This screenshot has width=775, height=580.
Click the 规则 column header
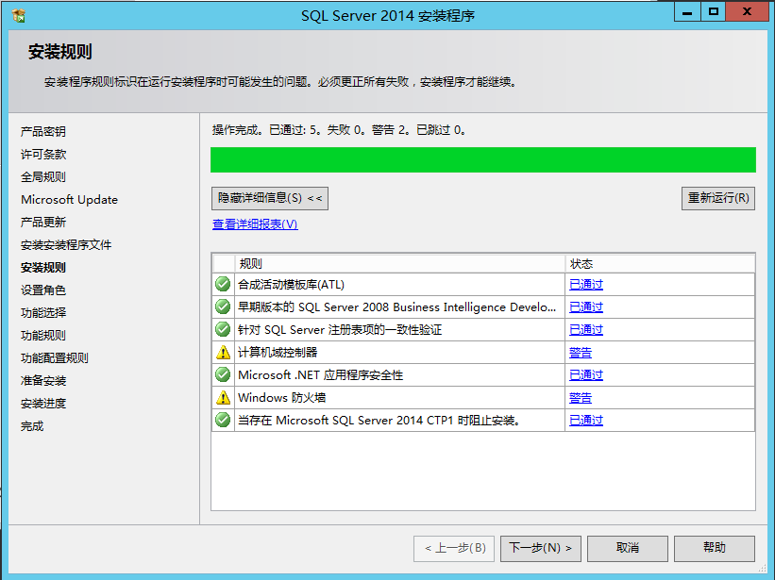[400, 263]
